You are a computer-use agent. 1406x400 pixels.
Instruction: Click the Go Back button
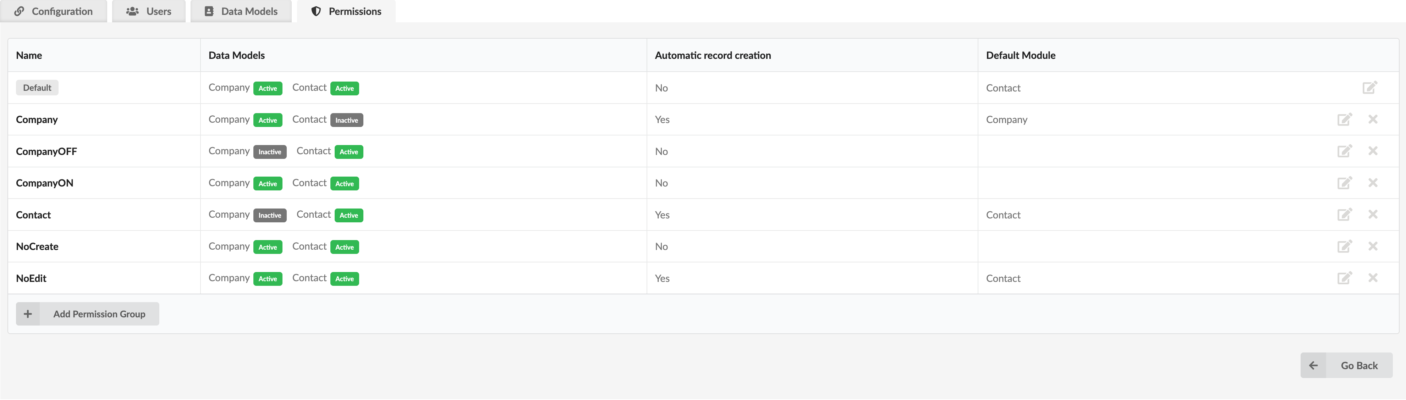(x=1346, y=366)
